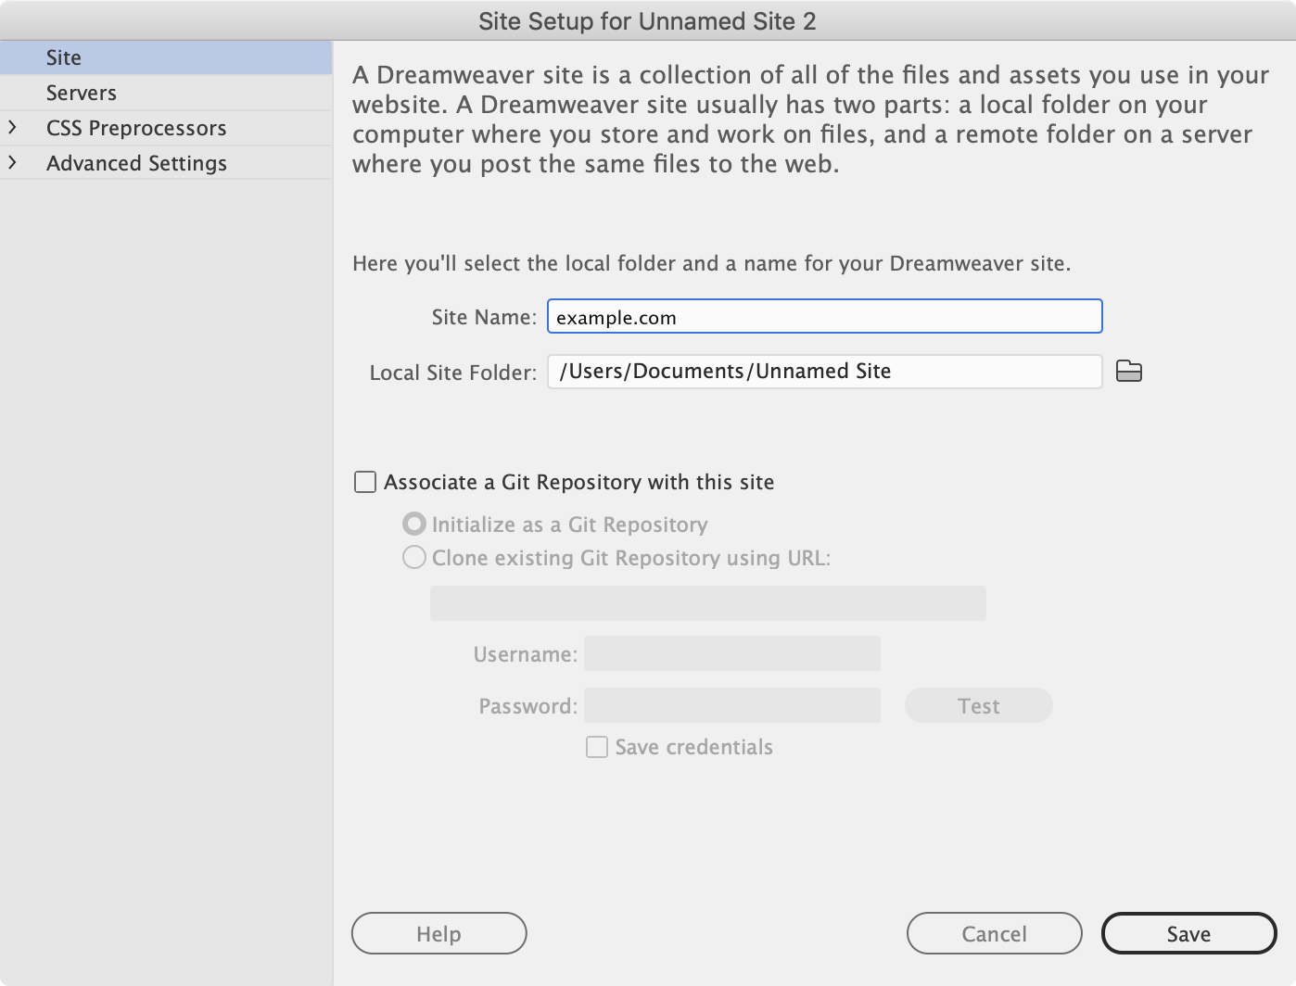Select the Site category in the sidebar
Viewport: 1296px width, 986px height.
(x=62, y=57)
